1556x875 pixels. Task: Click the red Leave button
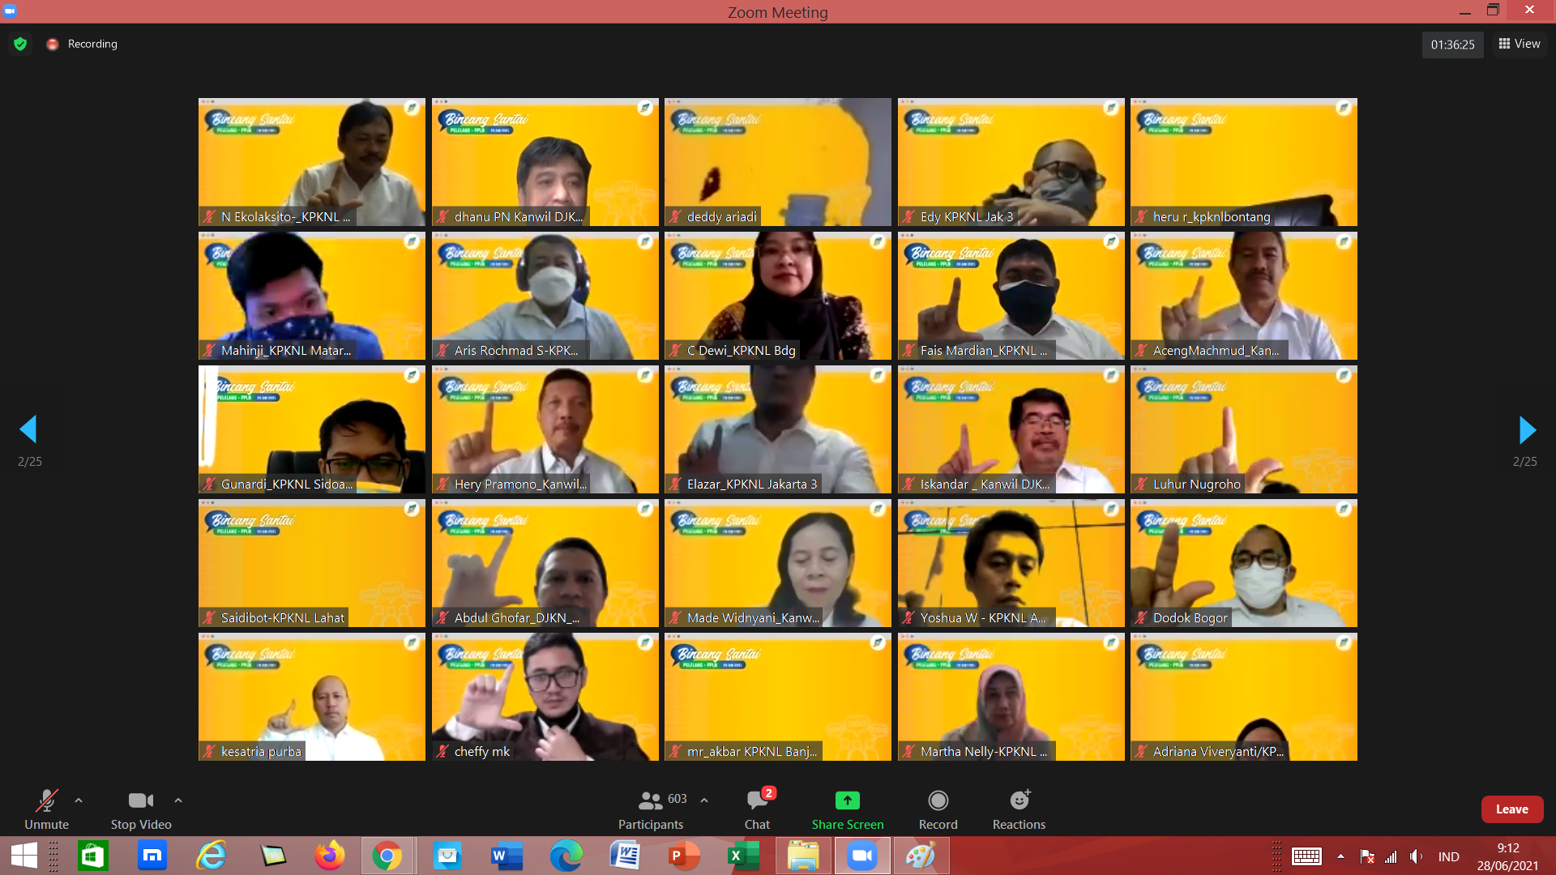click(1511, 809)
